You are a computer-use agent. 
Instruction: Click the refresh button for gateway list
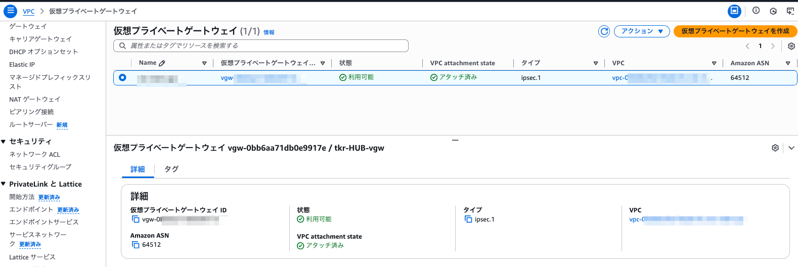pos(604,31)
